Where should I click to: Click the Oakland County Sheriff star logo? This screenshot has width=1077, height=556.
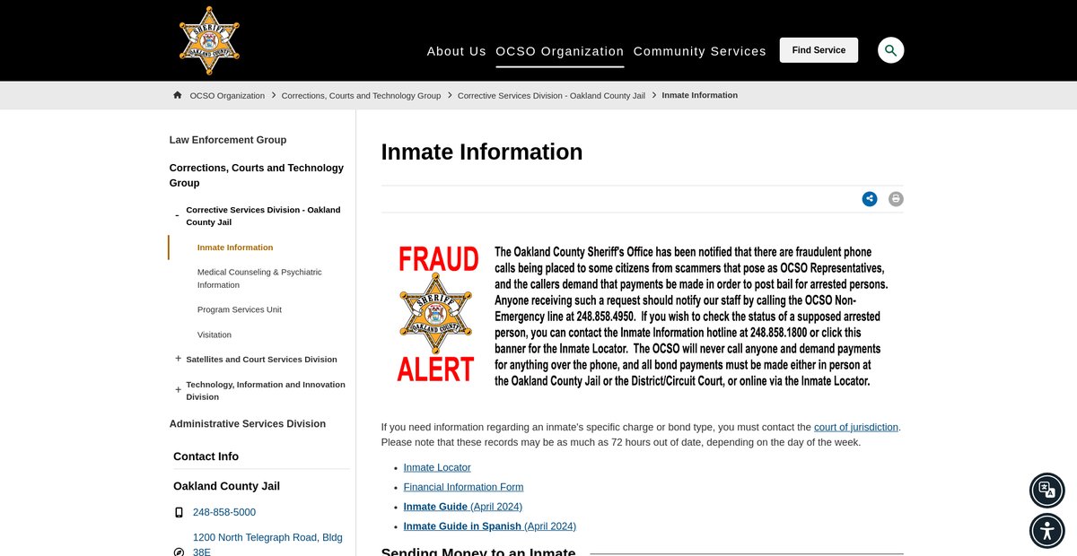pyautogui.click(x=209, y=40)
